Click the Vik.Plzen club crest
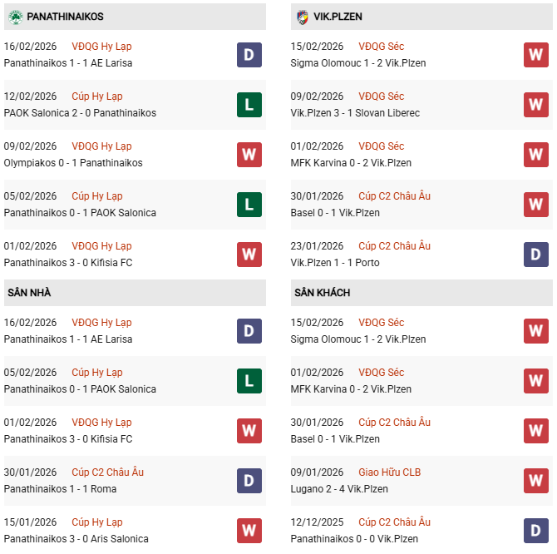 [x=302, y=17]
